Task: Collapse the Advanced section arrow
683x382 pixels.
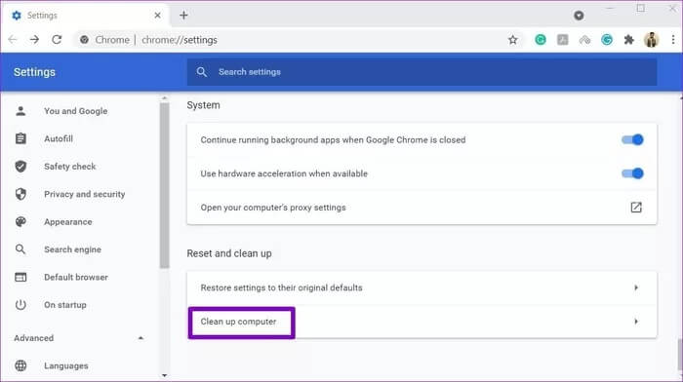Action: (x=141, y=338)
